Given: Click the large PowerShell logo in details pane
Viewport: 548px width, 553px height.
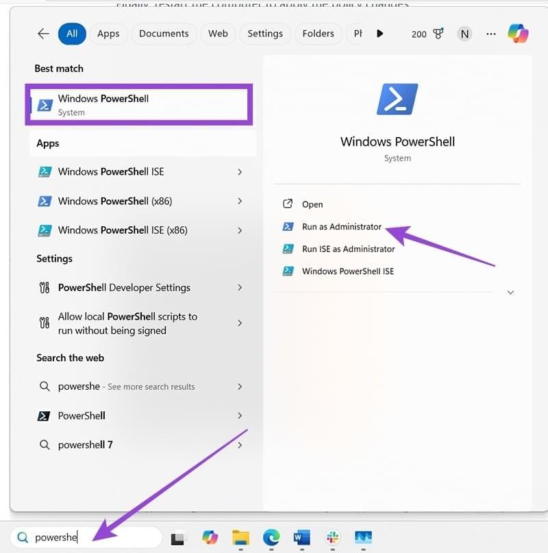Looking at the screenshot, I should [x=397, y=99].
